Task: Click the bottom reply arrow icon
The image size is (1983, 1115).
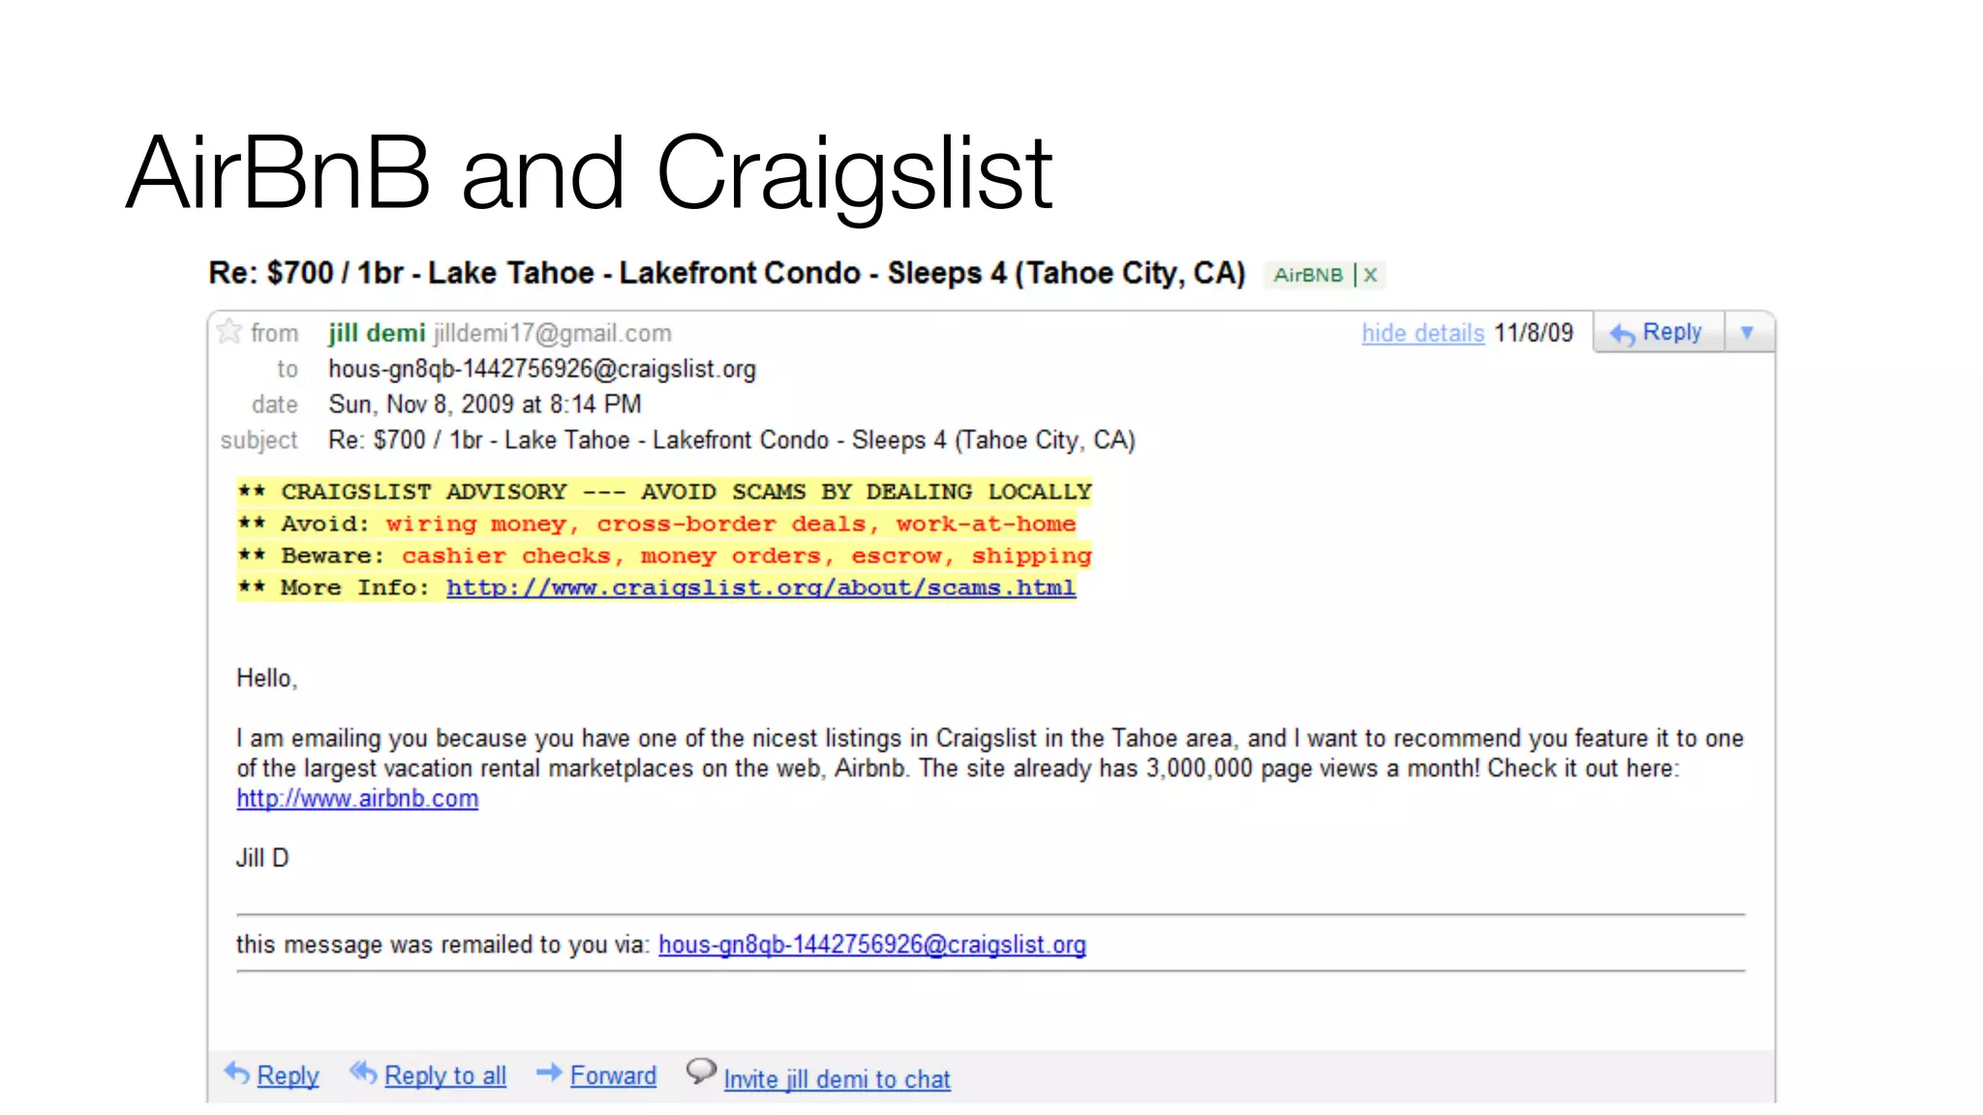Action: point(237,1072)
